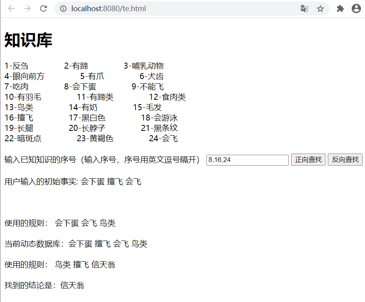Select knowledge item 9-不能飞
The width and height of the screenshot is (365, 302).
148,87
